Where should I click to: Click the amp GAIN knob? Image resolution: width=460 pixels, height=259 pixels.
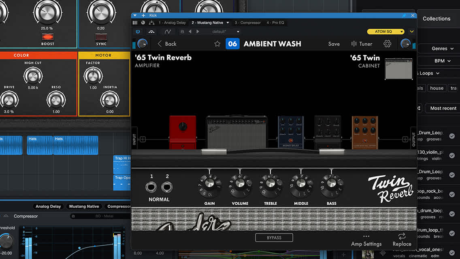click(209, 183)
